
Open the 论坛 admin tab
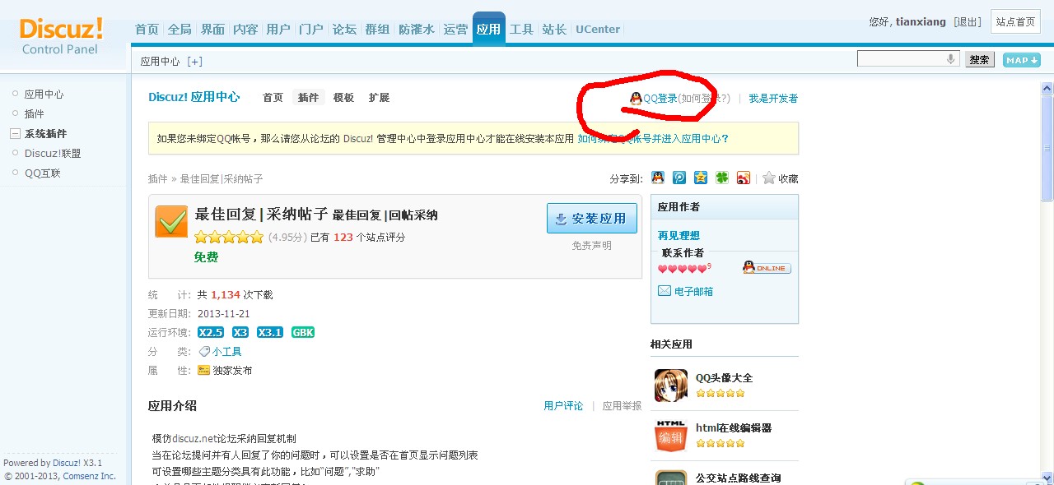click(344, 29)
